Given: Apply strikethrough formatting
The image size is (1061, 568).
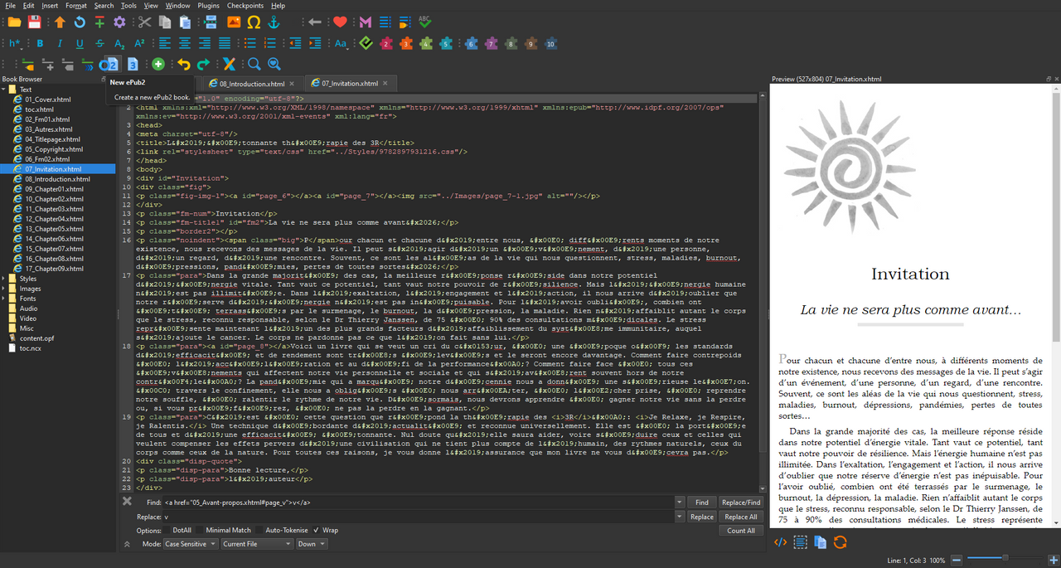Looking at the screenshot, I should coord(100,43).
